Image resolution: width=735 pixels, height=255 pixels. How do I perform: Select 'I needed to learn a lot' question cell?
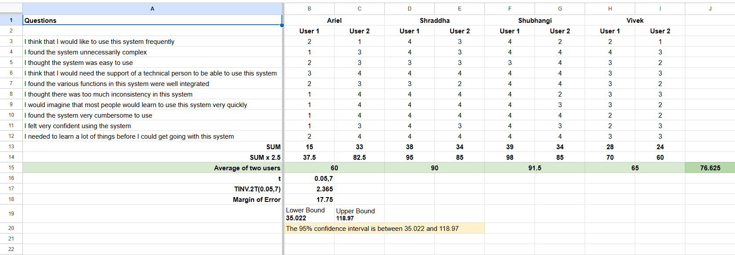(152, 136)
